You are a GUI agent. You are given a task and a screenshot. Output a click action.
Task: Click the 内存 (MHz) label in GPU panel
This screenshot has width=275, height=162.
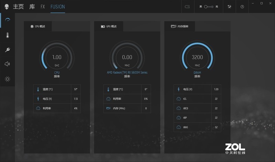coord(119,108)
